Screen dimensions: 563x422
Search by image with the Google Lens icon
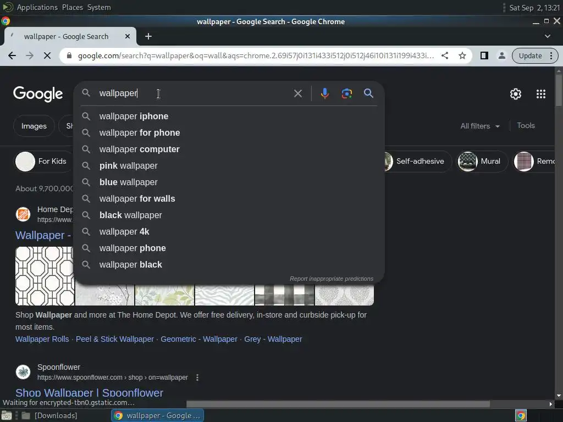click(x=346, y=93)
